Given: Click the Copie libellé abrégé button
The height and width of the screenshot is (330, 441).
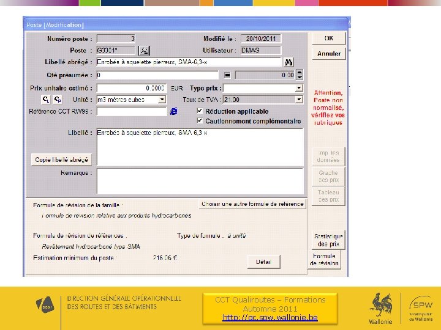Looking at the screenshot, I should pyautogui.click(x=61, y=159).
